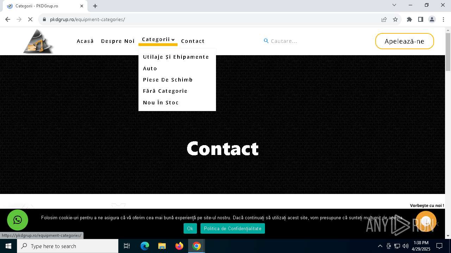The width and height of the screenshot is (451, 253).
Task: Go back to previous page
Action: click(8, 19)
